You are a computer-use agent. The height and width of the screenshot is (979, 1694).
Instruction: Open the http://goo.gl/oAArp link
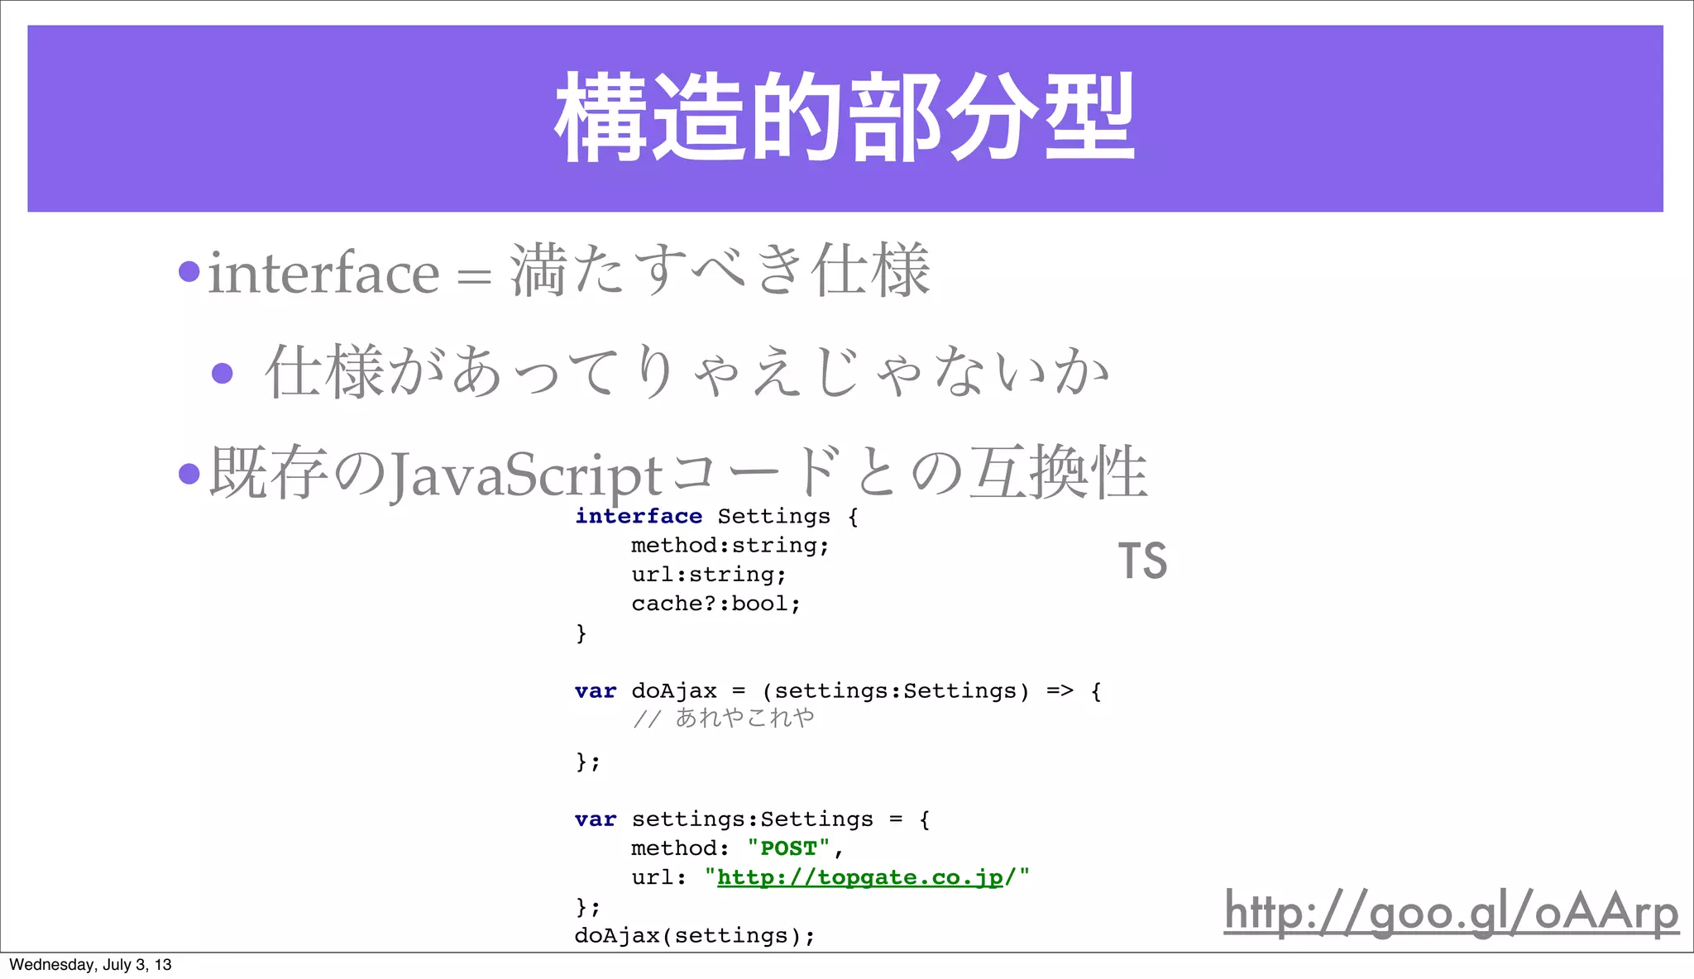click(1451, 914)
